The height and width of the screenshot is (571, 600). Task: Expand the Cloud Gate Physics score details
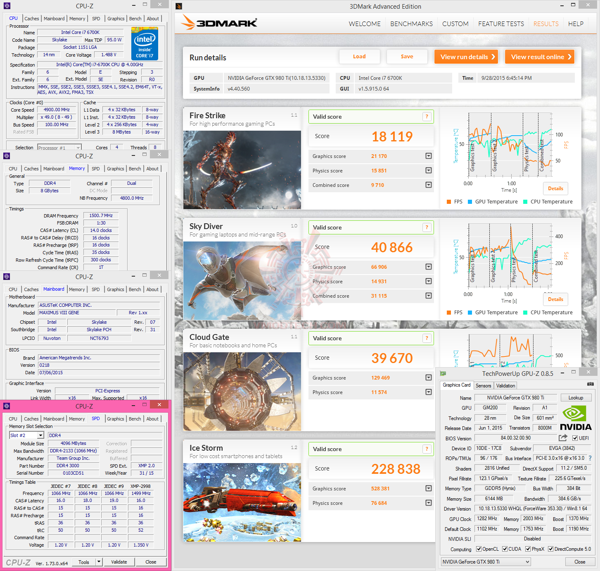tap(429, 392)
